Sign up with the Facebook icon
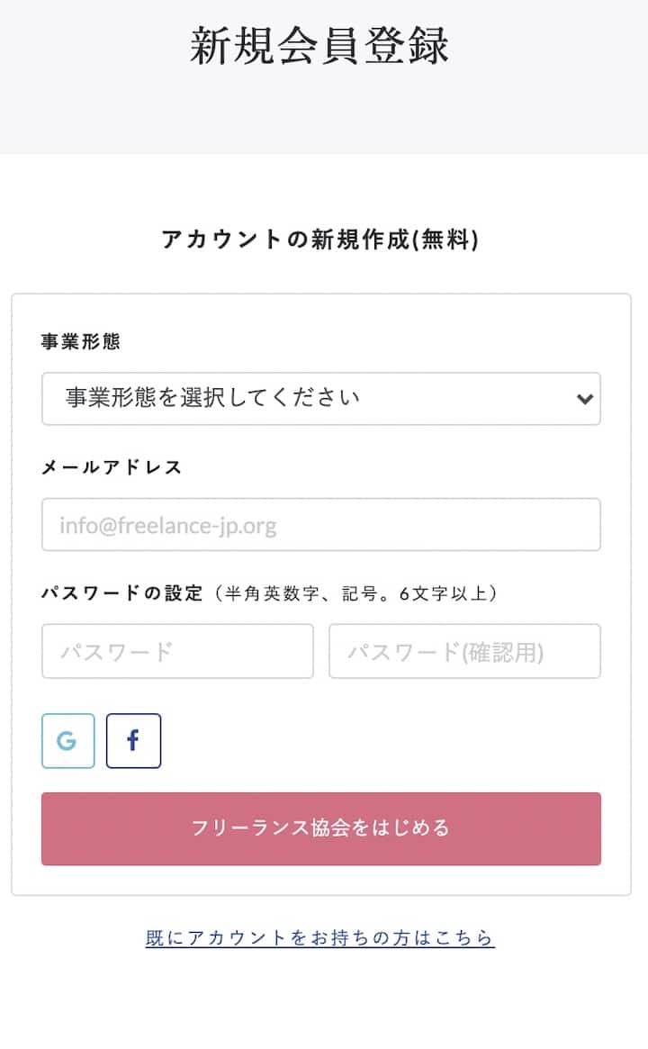This screenshot has width=648, height=1049. (x=133, y=741)
